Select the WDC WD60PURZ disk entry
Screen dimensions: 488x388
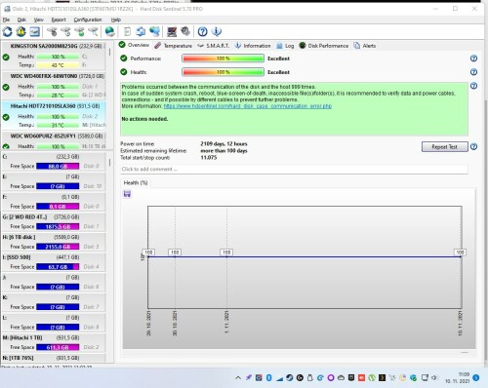coord(54,140)
